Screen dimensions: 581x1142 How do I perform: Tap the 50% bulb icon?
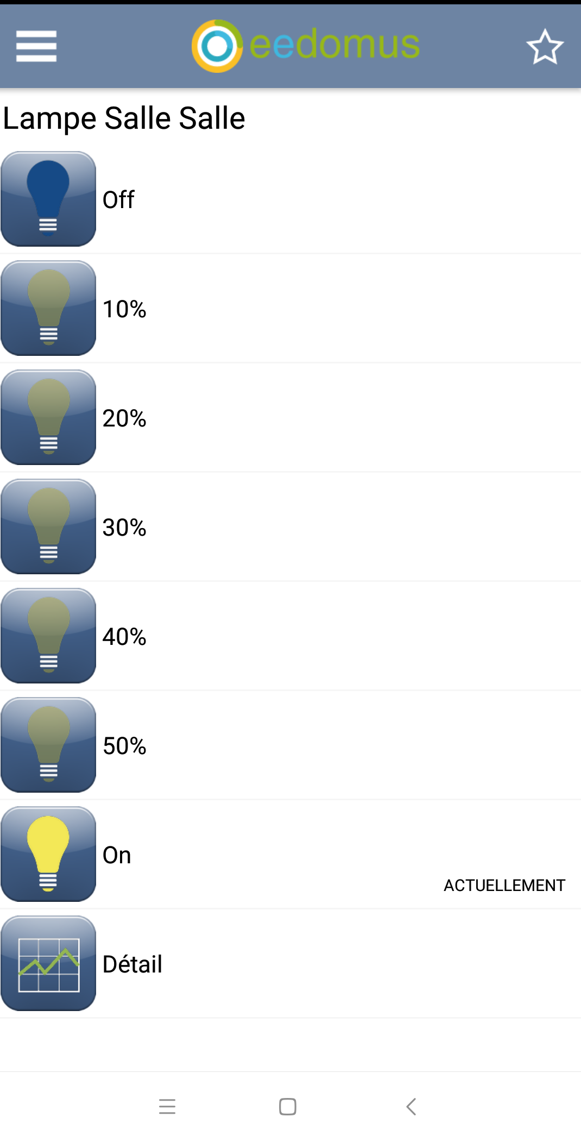[x=48, y=745]
